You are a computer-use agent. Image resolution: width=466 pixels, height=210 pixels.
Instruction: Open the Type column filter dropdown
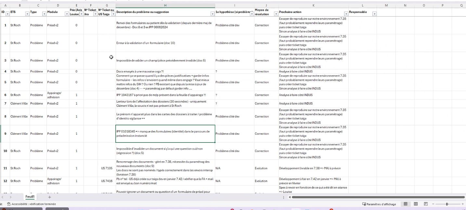click(x=44, y=14)
